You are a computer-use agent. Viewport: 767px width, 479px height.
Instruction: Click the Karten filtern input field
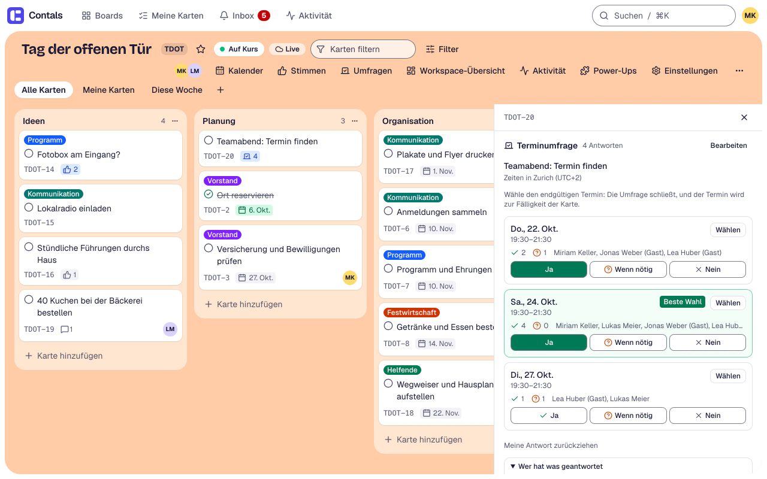[363, 49]
